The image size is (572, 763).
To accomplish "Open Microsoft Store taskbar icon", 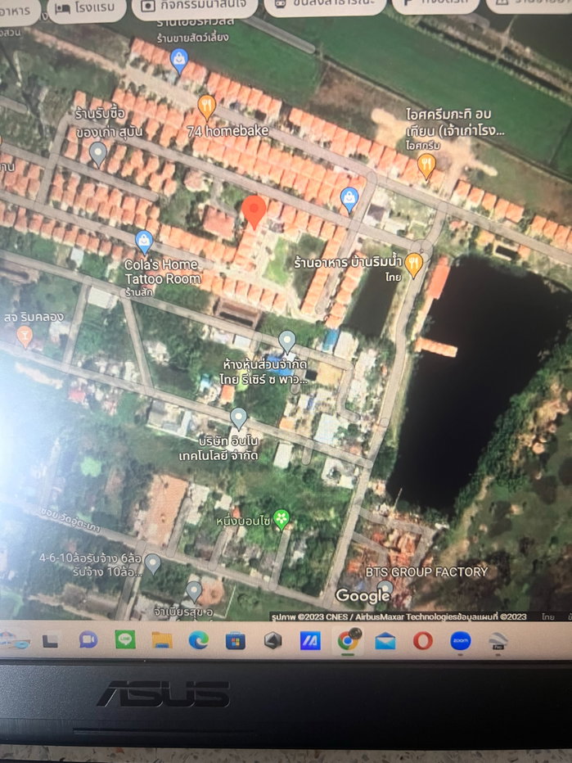I will (236, 641).
